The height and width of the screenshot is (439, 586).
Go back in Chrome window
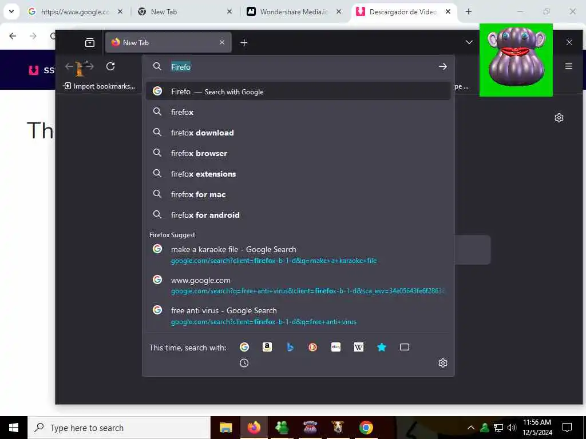point(13,36)
